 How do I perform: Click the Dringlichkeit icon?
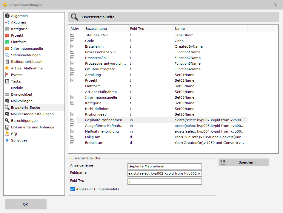7,94
